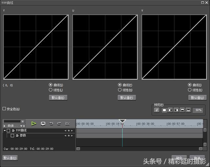Select 线性 radio button under Y curve
The width and height of the screenshot is (210, 167).
click(51, 90)
